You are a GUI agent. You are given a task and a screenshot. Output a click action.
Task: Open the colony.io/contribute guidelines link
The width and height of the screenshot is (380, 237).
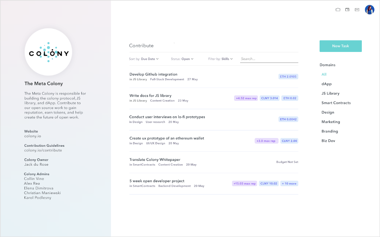pos(43,150)
